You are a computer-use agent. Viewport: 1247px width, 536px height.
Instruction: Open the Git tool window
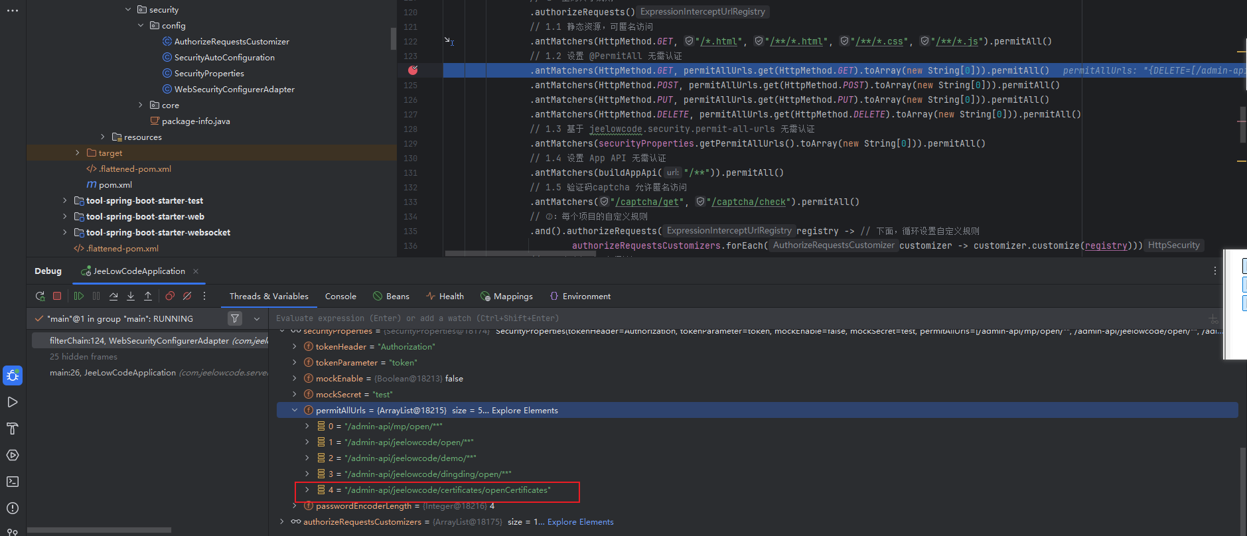(13, 531)
